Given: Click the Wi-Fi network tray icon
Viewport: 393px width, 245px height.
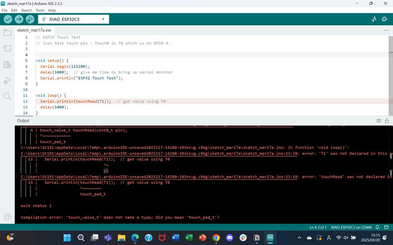Looking at the screenshot, I should click(x=338, y=238).
